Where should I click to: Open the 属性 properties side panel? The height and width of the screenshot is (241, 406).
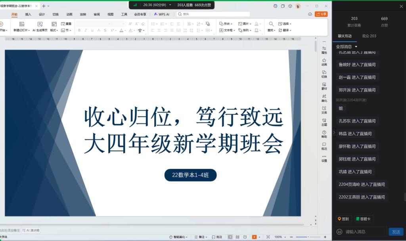point(324,50)
